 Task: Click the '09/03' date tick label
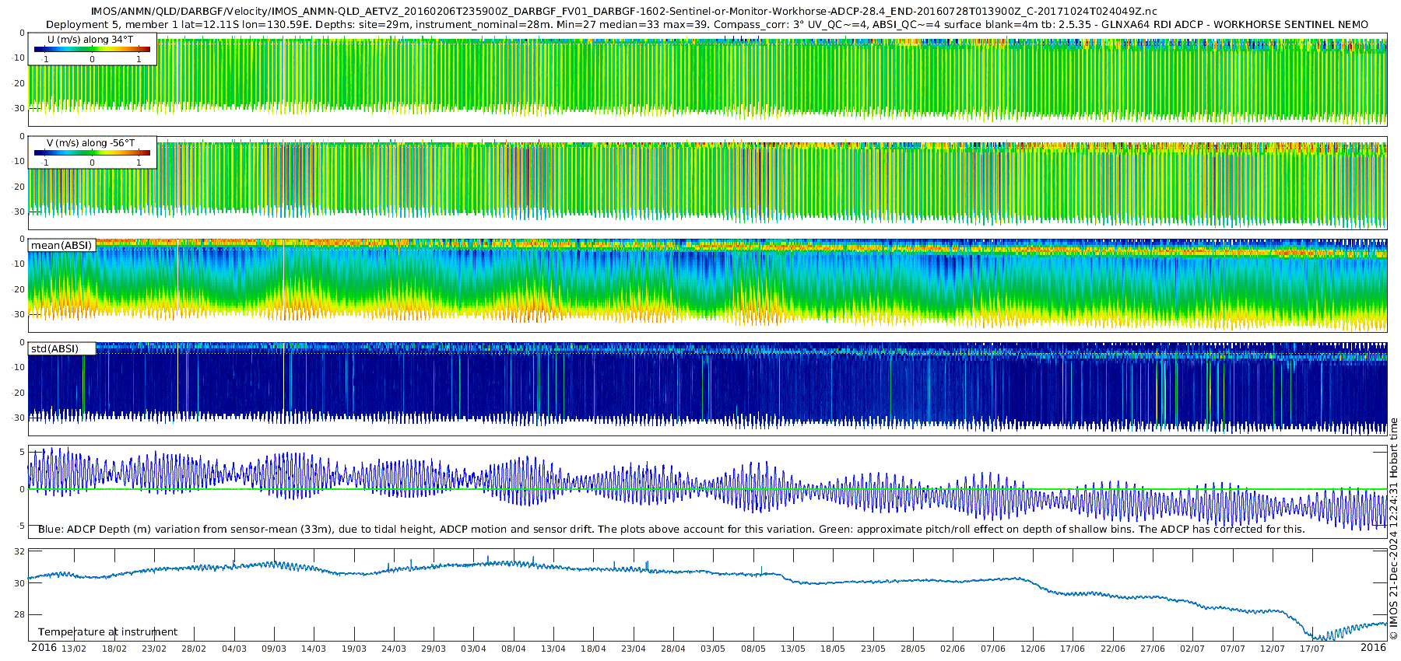click(274, 649)
